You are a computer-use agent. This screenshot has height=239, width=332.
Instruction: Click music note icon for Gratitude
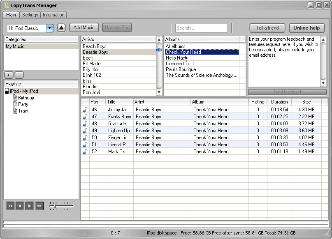85,124
